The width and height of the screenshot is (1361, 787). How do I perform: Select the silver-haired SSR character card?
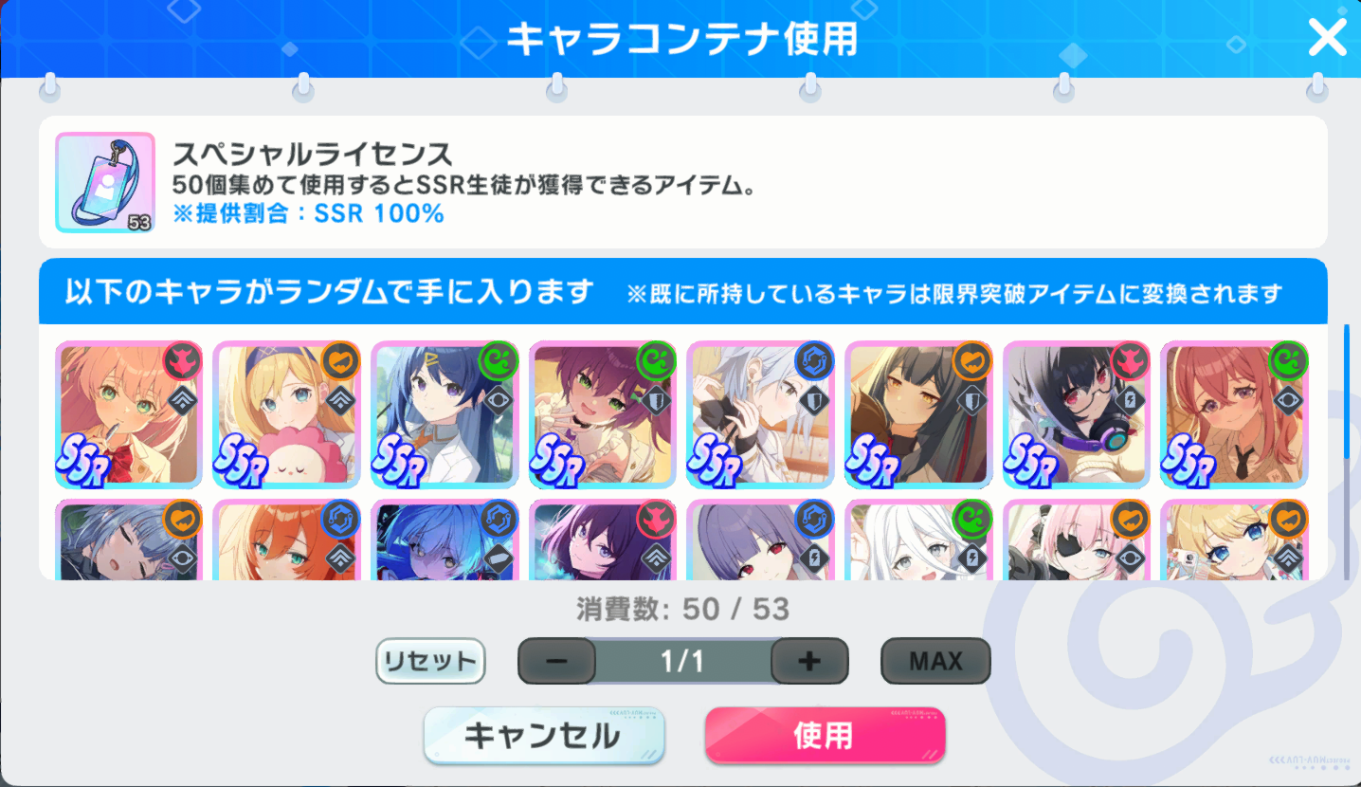pyautogui.click(x=760, y=415)
